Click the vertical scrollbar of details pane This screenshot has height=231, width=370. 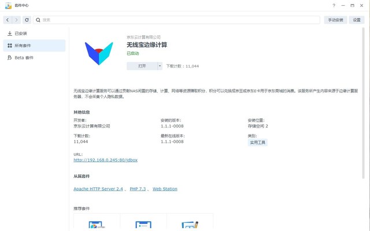[x=364, y=103]
